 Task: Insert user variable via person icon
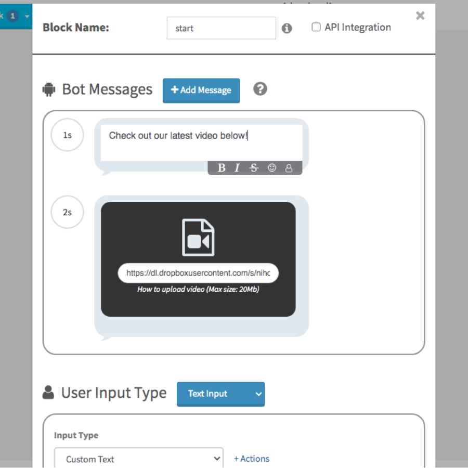tap(289, 168)
